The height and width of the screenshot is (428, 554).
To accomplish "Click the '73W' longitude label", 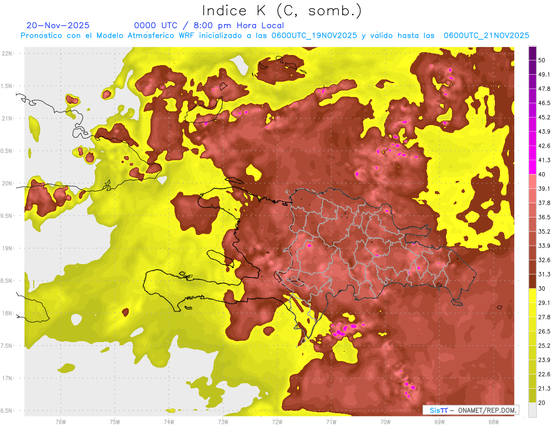I will click(223, 422).
